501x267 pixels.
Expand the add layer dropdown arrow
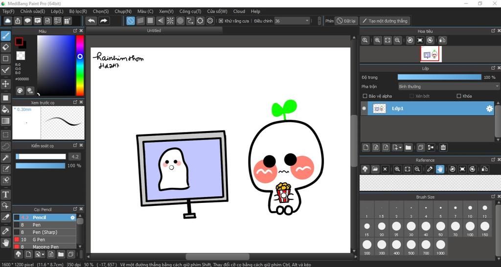click(x=400, y=148)
